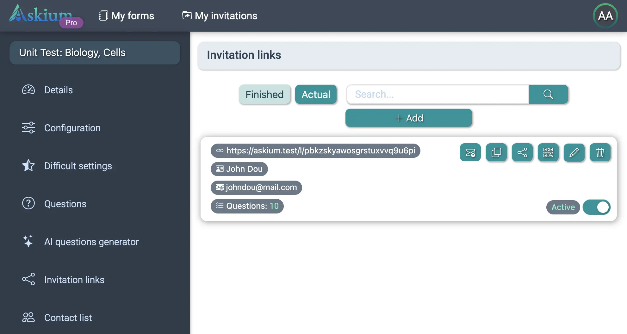Screen dimensions: 627x334
Task: Click the invitation URL chip
Action: [x=315, y=151]
